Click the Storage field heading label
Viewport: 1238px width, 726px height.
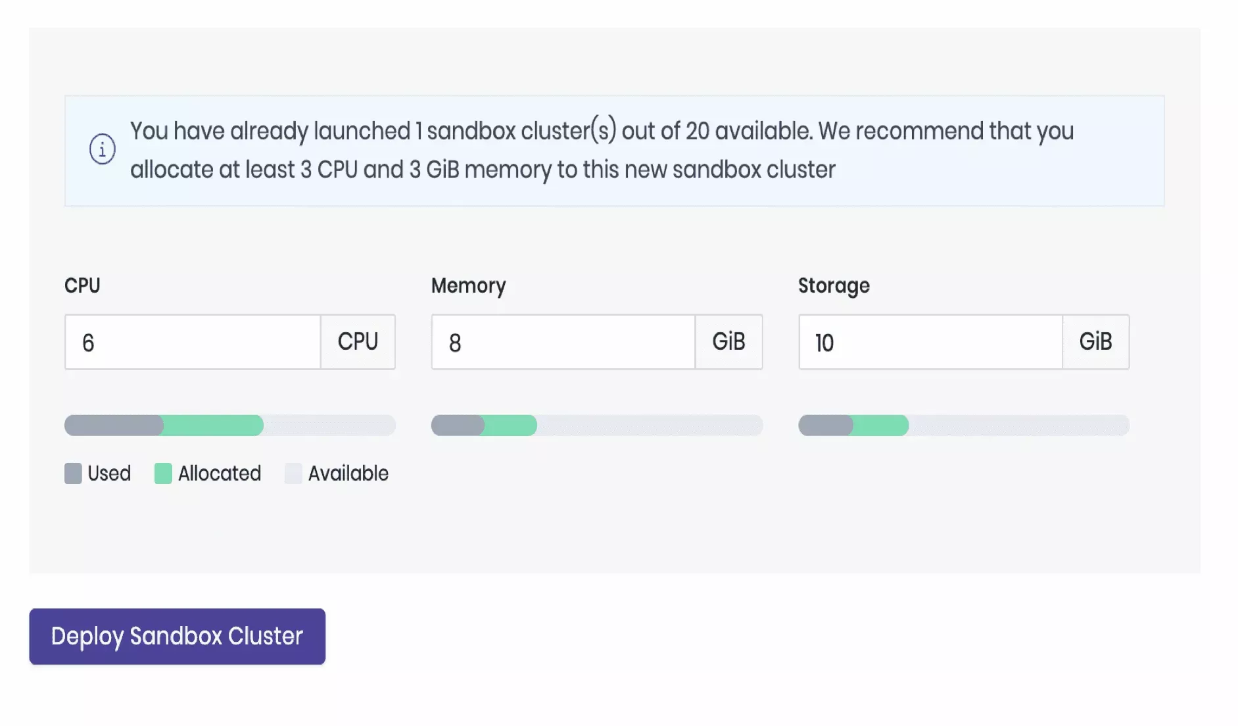click(x=834, y=286)
